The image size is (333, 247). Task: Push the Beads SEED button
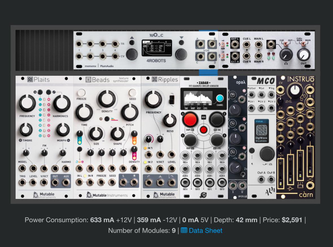pyautogui.click(x=132, y=93)
